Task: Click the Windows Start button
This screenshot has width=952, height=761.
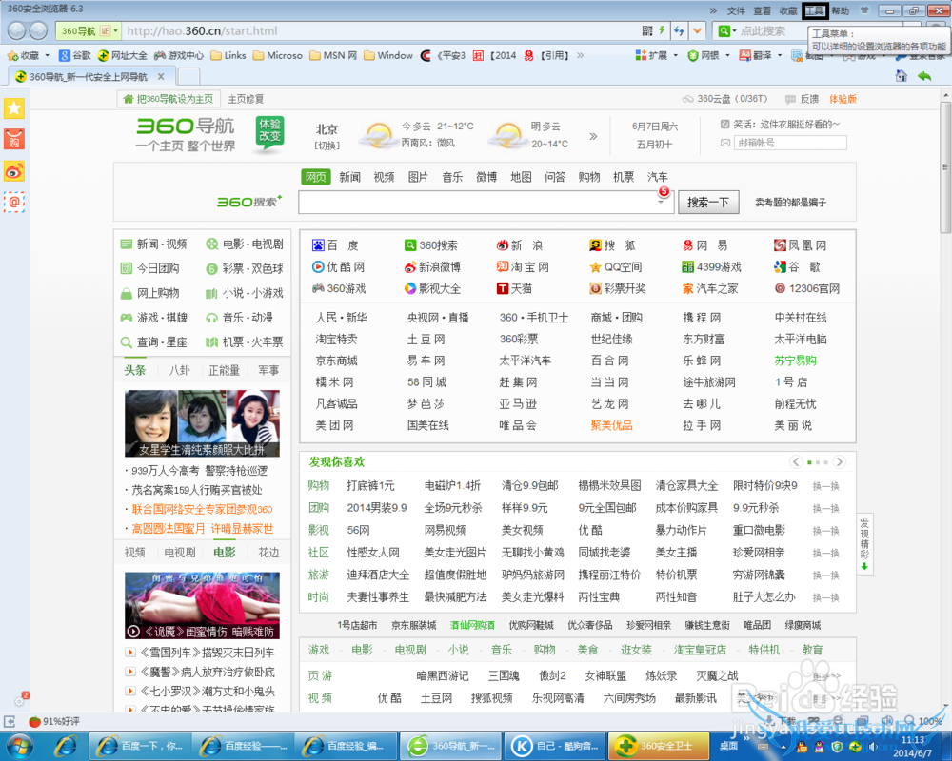Action: [19, 744]
